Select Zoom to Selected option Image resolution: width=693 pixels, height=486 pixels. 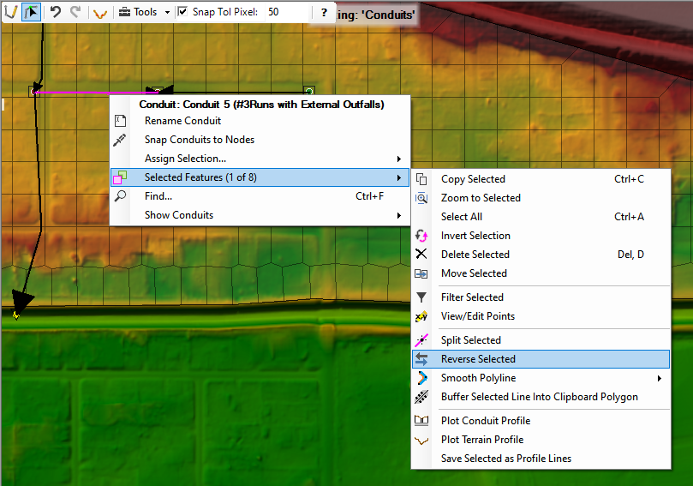tap(481, 198)
